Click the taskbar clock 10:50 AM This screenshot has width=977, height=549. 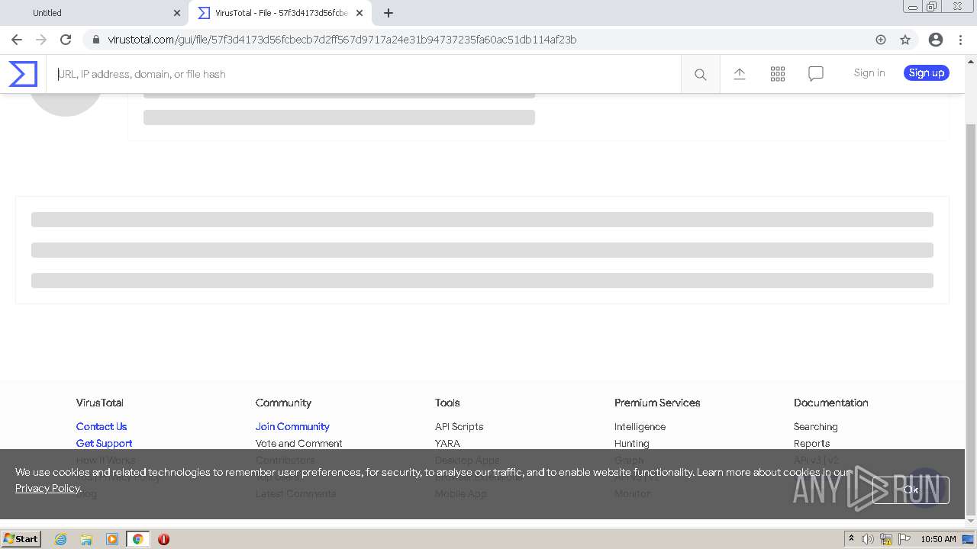938,539
